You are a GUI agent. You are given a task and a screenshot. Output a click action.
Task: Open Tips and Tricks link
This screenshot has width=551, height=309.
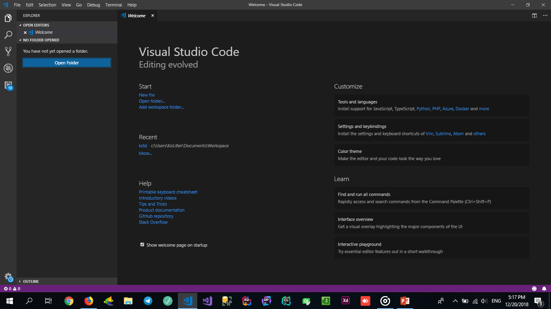pyautogui.click(x=153, y=204)
